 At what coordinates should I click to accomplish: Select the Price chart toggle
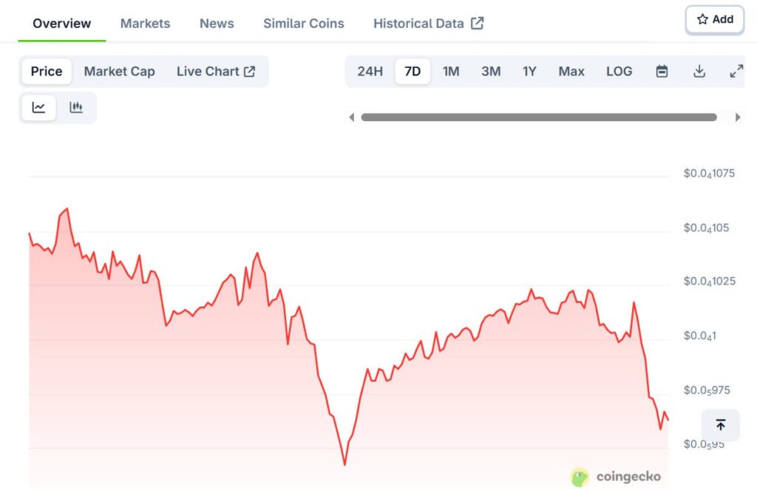pyautogui.click(x=47, y=72)
